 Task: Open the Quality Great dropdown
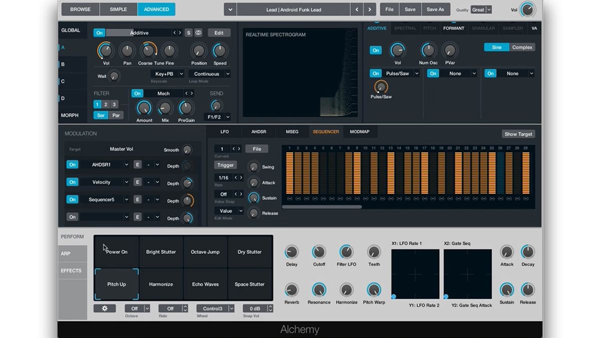pyautogui.click(x=482, y=10)
